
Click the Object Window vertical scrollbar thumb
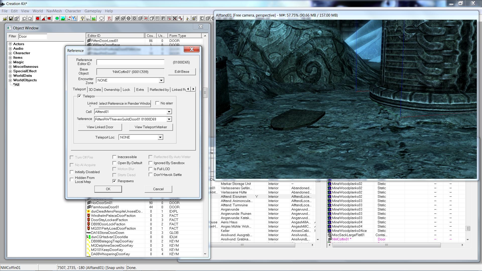point(205,93)
